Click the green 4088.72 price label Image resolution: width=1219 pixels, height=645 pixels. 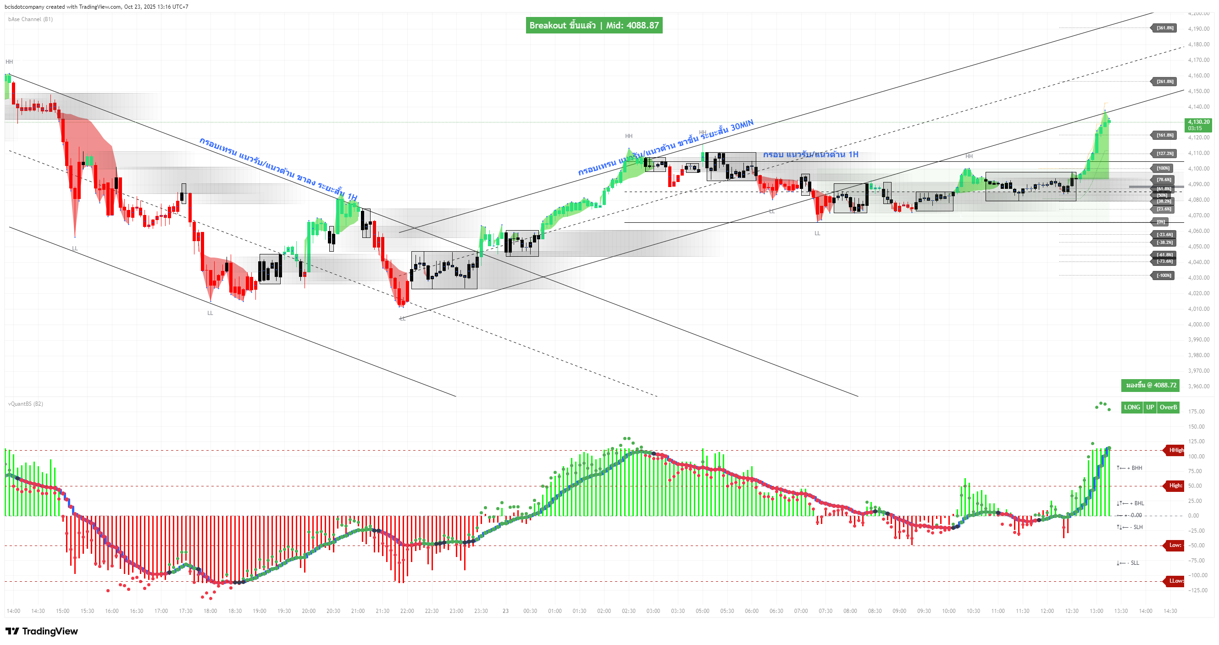[x=1150, y=386]
